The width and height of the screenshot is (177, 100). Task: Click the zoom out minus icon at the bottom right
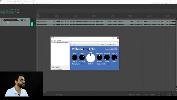(x=175, y=92)
